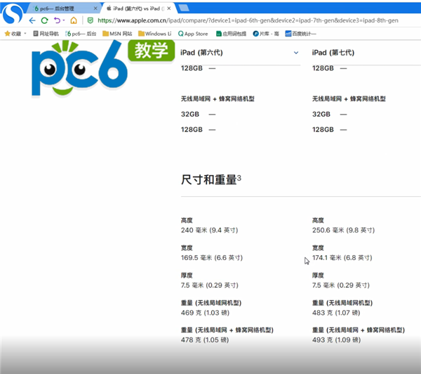This screenshot has height=374, width=421.
Task: Reload the page with the green refresh icon
Action: click(x=45, y=20)
